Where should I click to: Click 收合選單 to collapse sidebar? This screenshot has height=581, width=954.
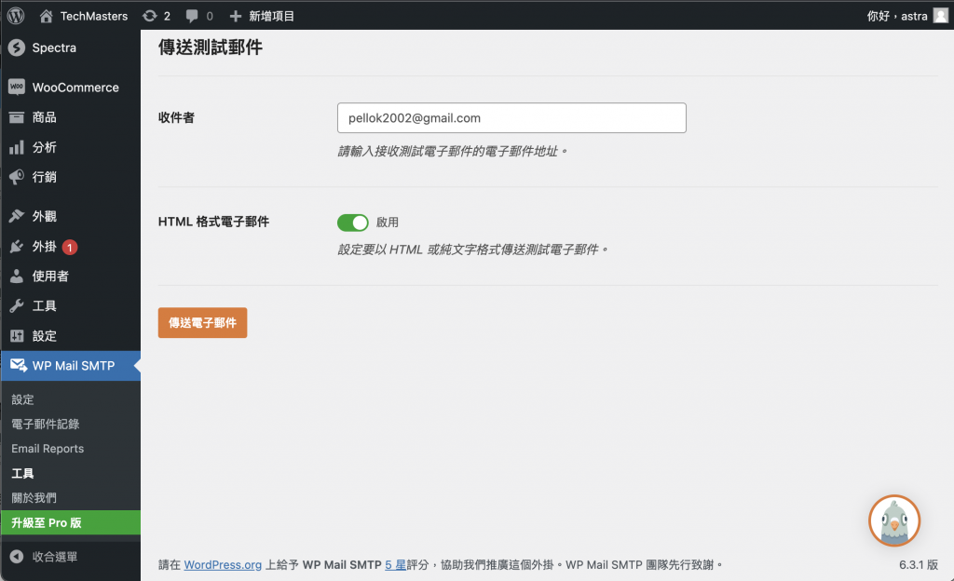tap(55, 557)
